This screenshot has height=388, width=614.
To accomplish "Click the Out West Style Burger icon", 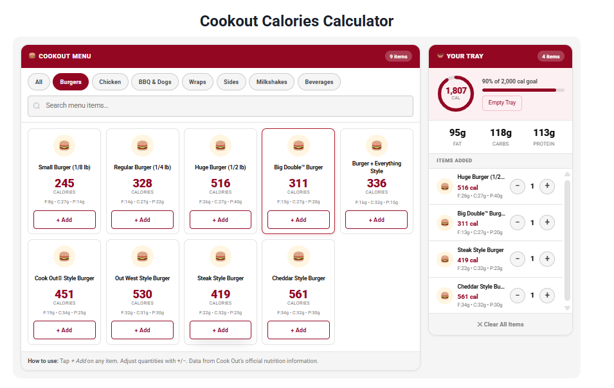I will coord(142,257).
